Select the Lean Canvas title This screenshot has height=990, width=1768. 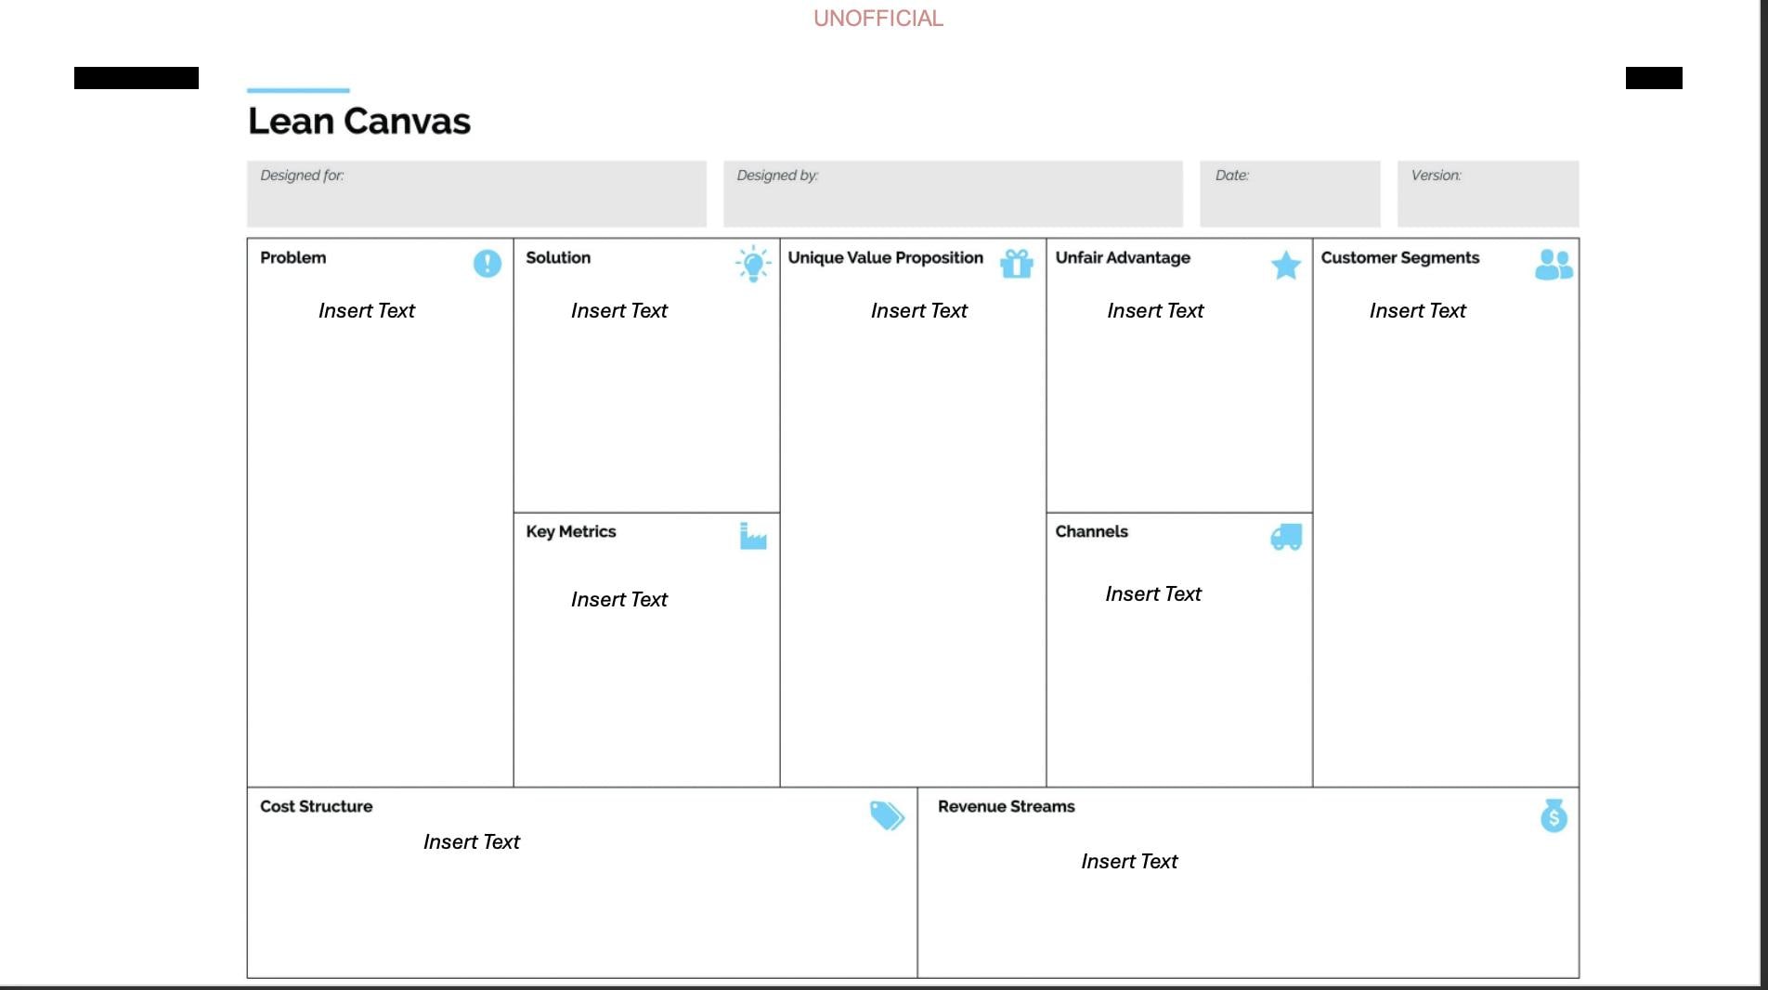(359, 121)
